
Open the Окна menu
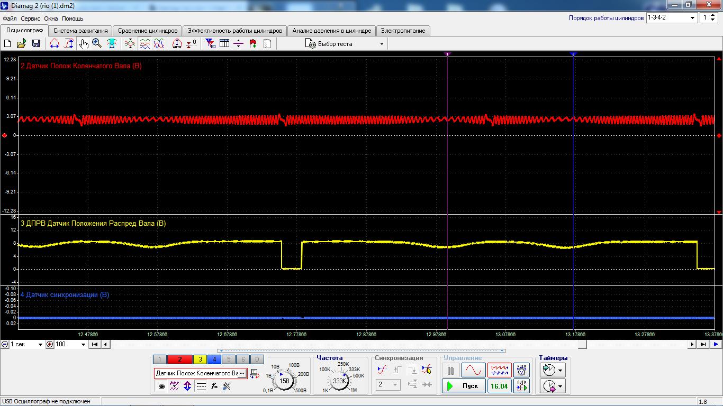51,19
